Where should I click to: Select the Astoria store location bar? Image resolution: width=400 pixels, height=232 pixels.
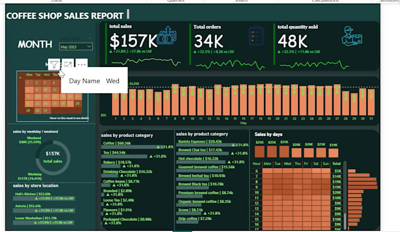[x=44, y=210]
